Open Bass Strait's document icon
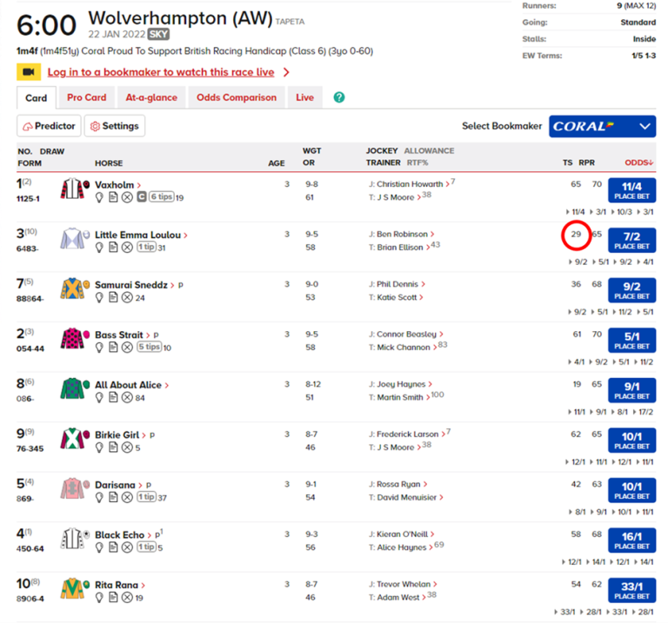 (x=113, y=348)
